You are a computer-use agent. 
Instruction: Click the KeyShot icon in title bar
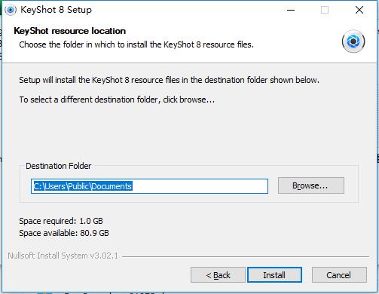point(11,10)
